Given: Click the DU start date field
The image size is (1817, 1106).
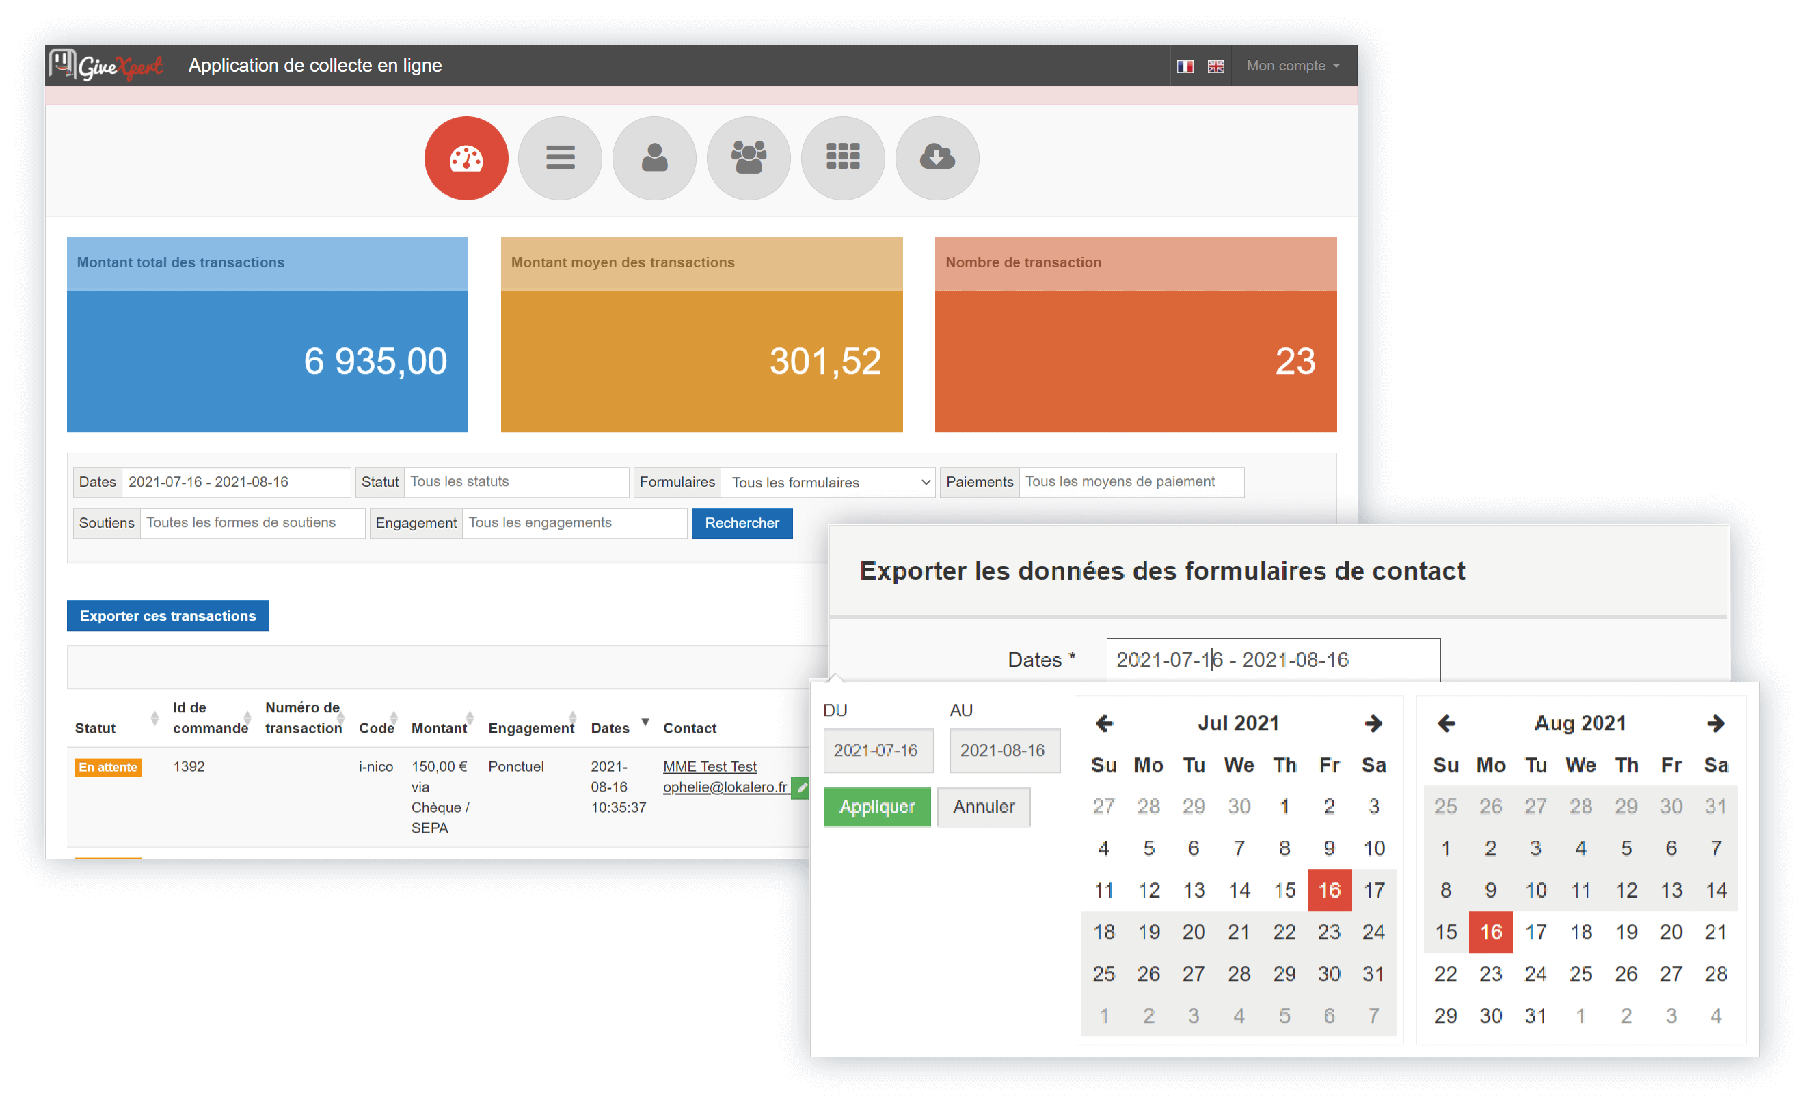Looking at the screenshot, I should point(878,751).
